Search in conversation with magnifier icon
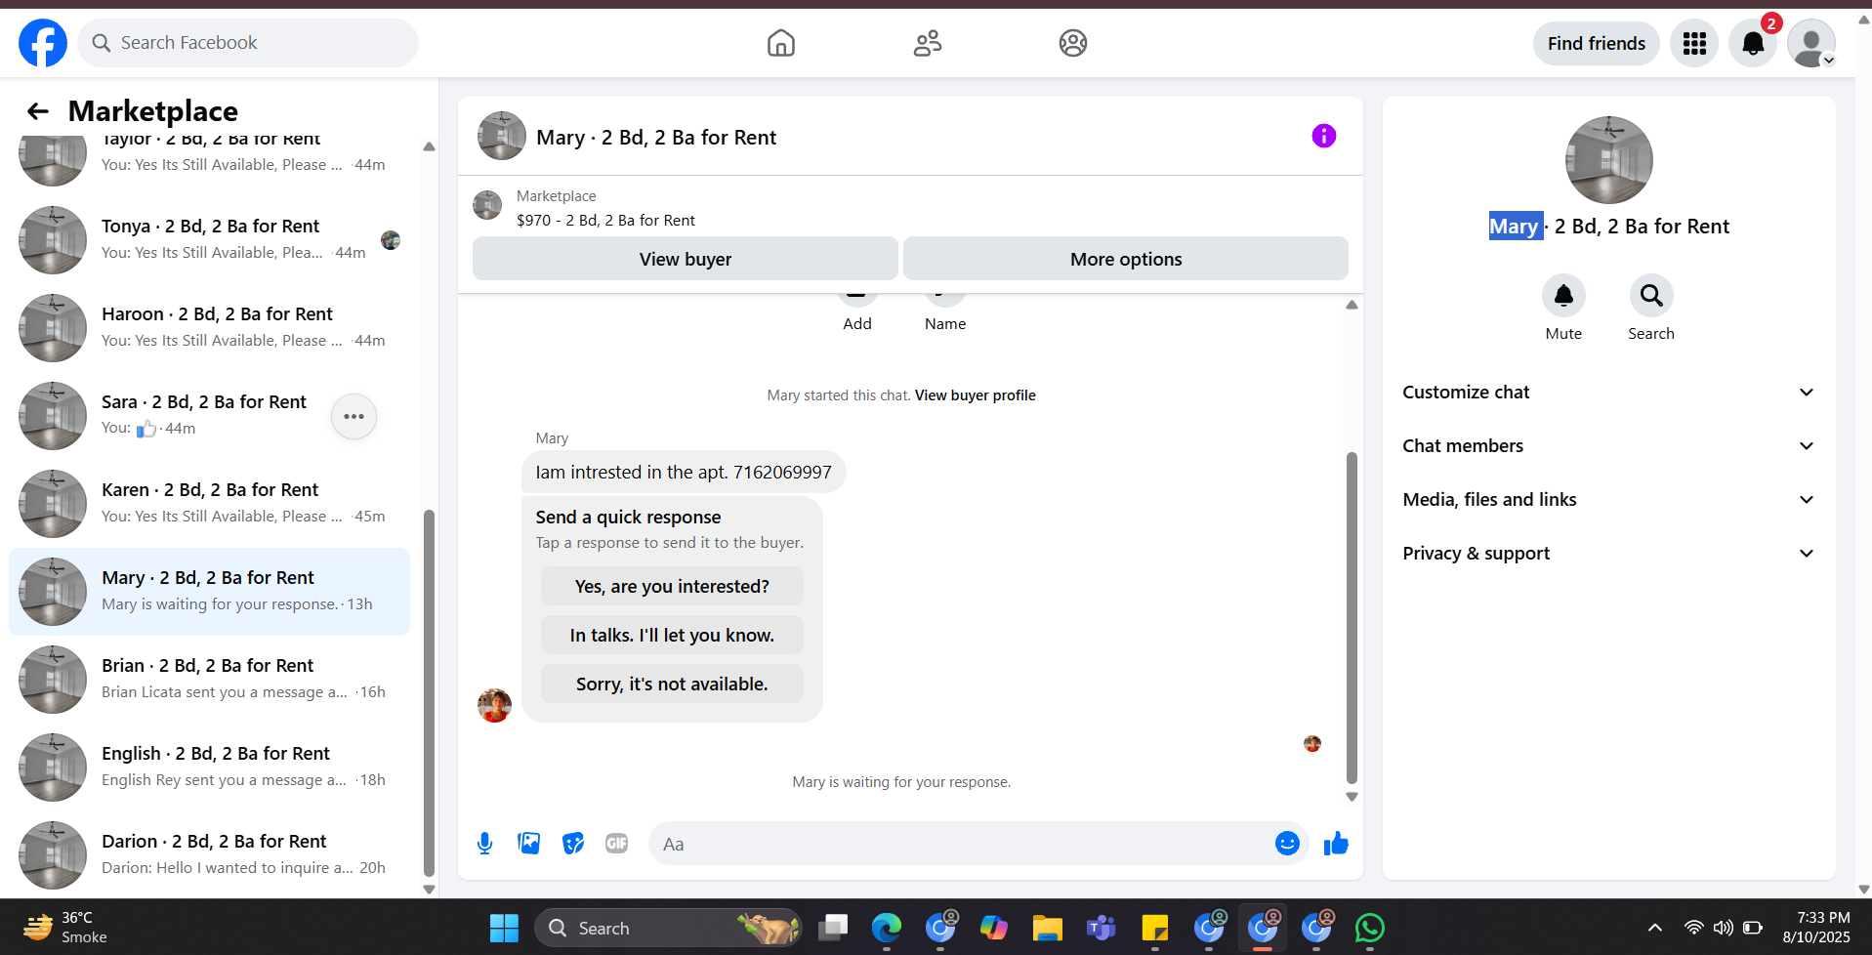This screenshot has width=1872, height=955. click(x=1651, y=295)
